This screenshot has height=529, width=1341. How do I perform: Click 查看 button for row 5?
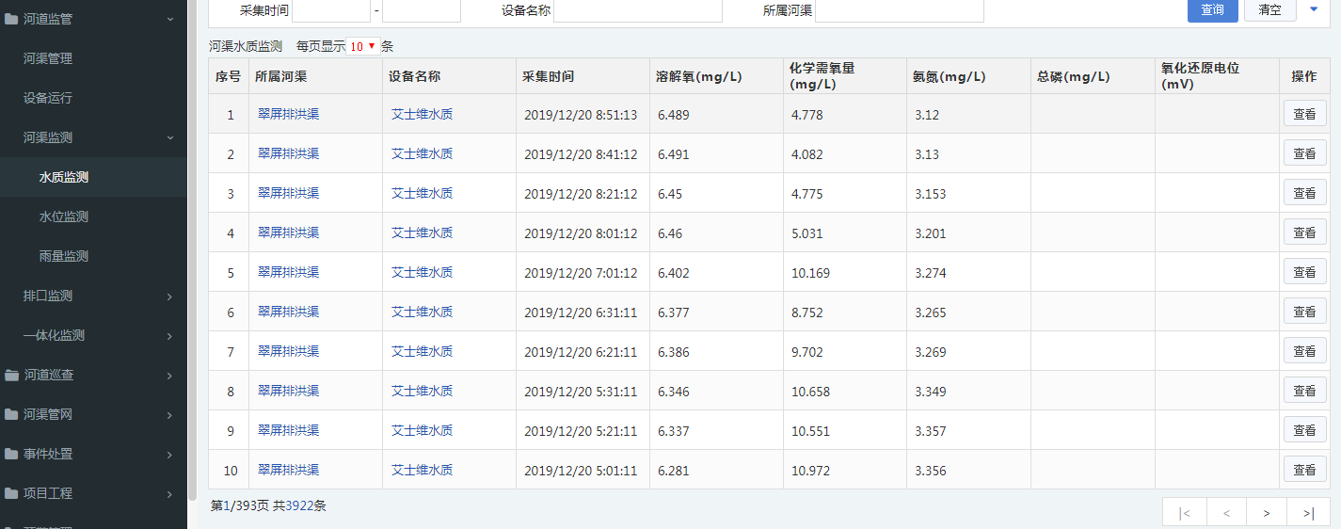(x=1304, y=272)
